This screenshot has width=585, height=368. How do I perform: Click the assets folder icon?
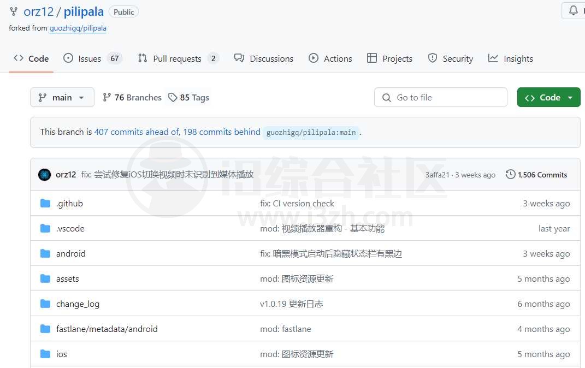[x=45, y=278]
